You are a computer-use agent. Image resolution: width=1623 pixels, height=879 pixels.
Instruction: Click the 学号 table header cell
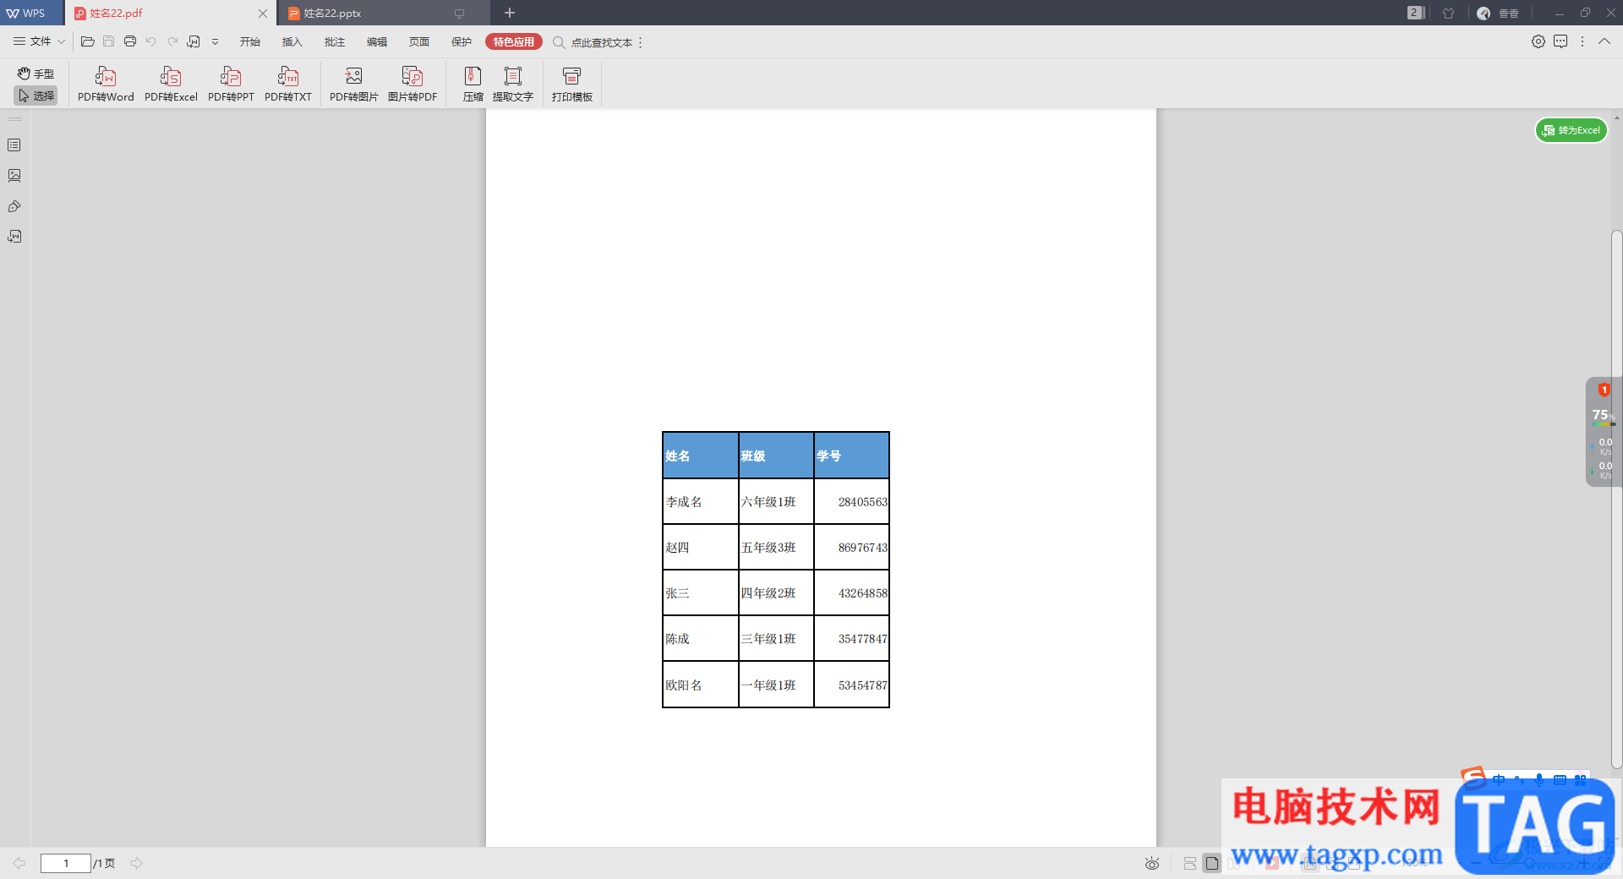click(x=851, y=456)
